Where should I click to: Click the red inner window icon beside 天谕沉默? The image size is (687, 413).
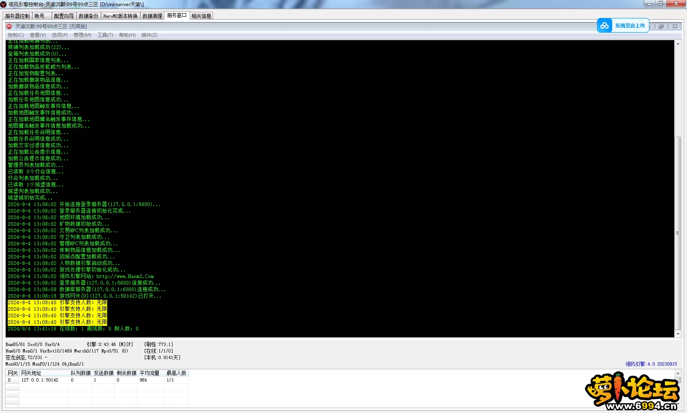coord(9,26)
